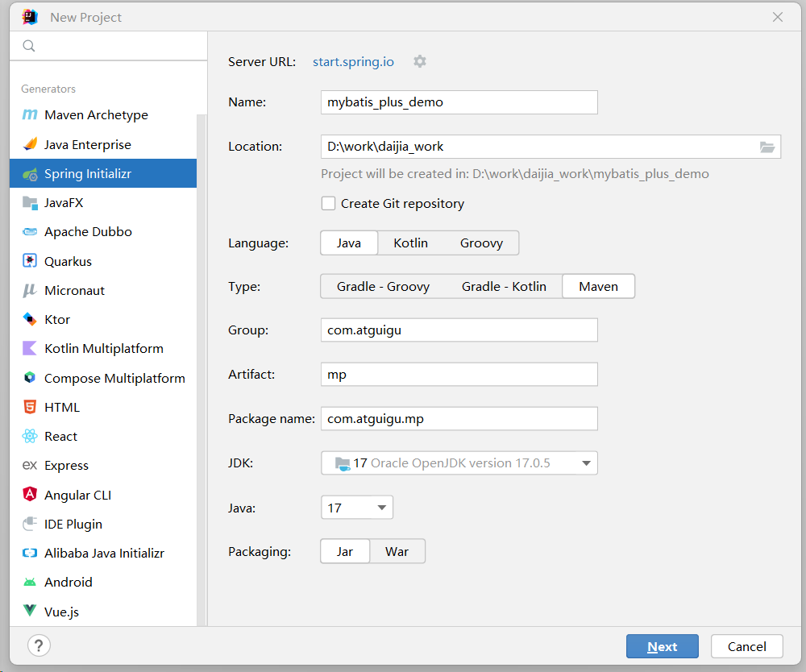Click the Alibaba Java Initializr icon

pos(30,553)
